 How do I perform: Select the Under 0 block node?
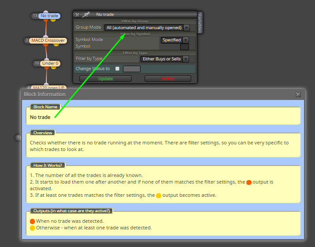tap(50, 63)
